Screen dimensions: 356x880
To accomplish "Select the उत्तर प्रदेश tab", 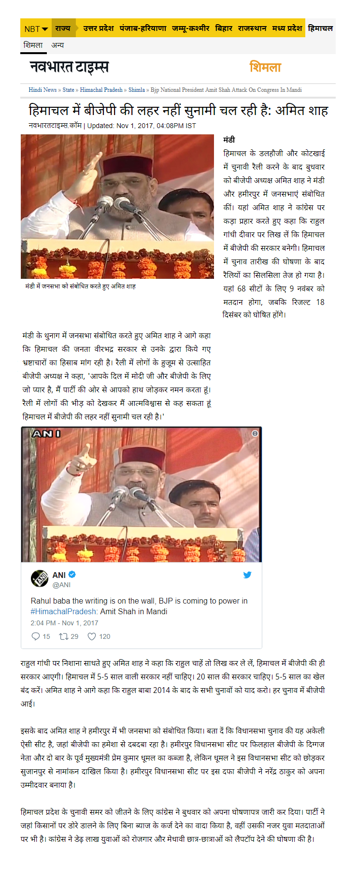I will click(x=99, y=29).
